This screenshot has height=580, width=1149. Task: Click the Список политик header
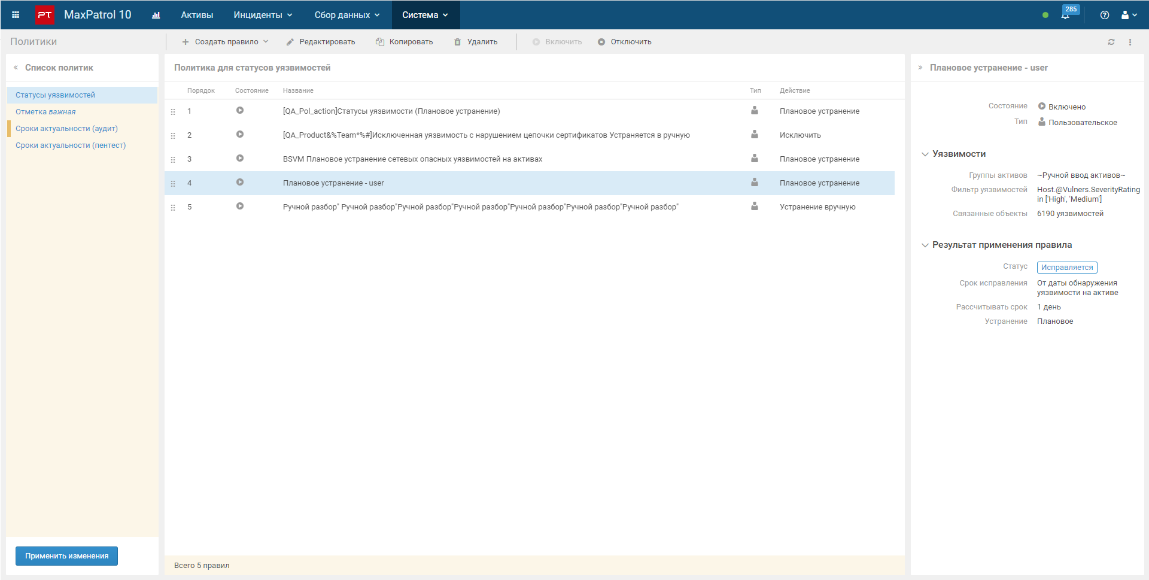(x=59, y=68)
